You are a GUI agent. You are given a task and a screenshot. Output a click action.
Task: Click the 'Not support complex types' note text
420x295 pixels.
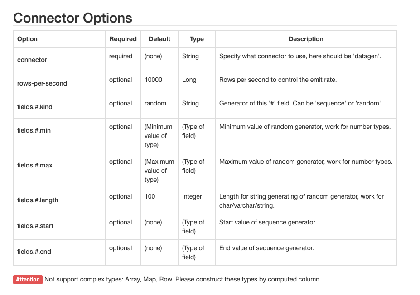[x=183, y=279]
